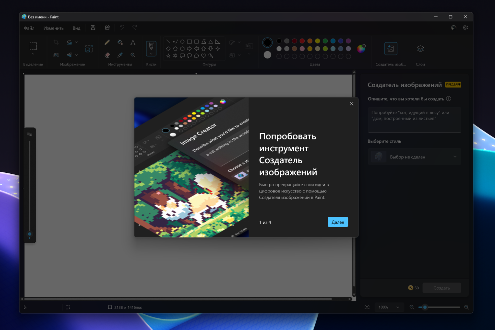495x330 pixels.
Task: Expand the shape fill dropdown
Action: coord(239,55)
